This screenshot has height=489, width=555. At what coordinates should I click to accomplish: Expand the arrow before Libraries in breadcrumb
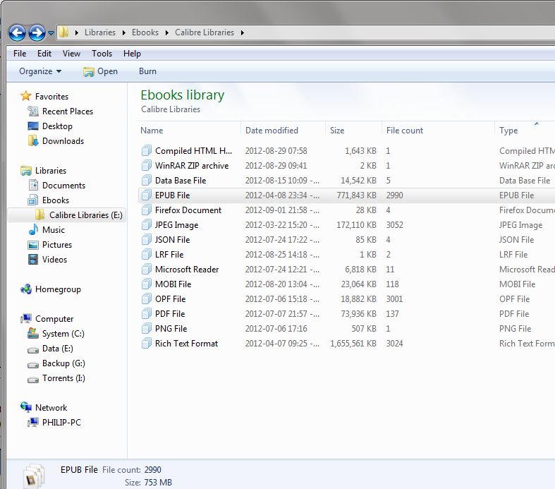pos(76,32)
